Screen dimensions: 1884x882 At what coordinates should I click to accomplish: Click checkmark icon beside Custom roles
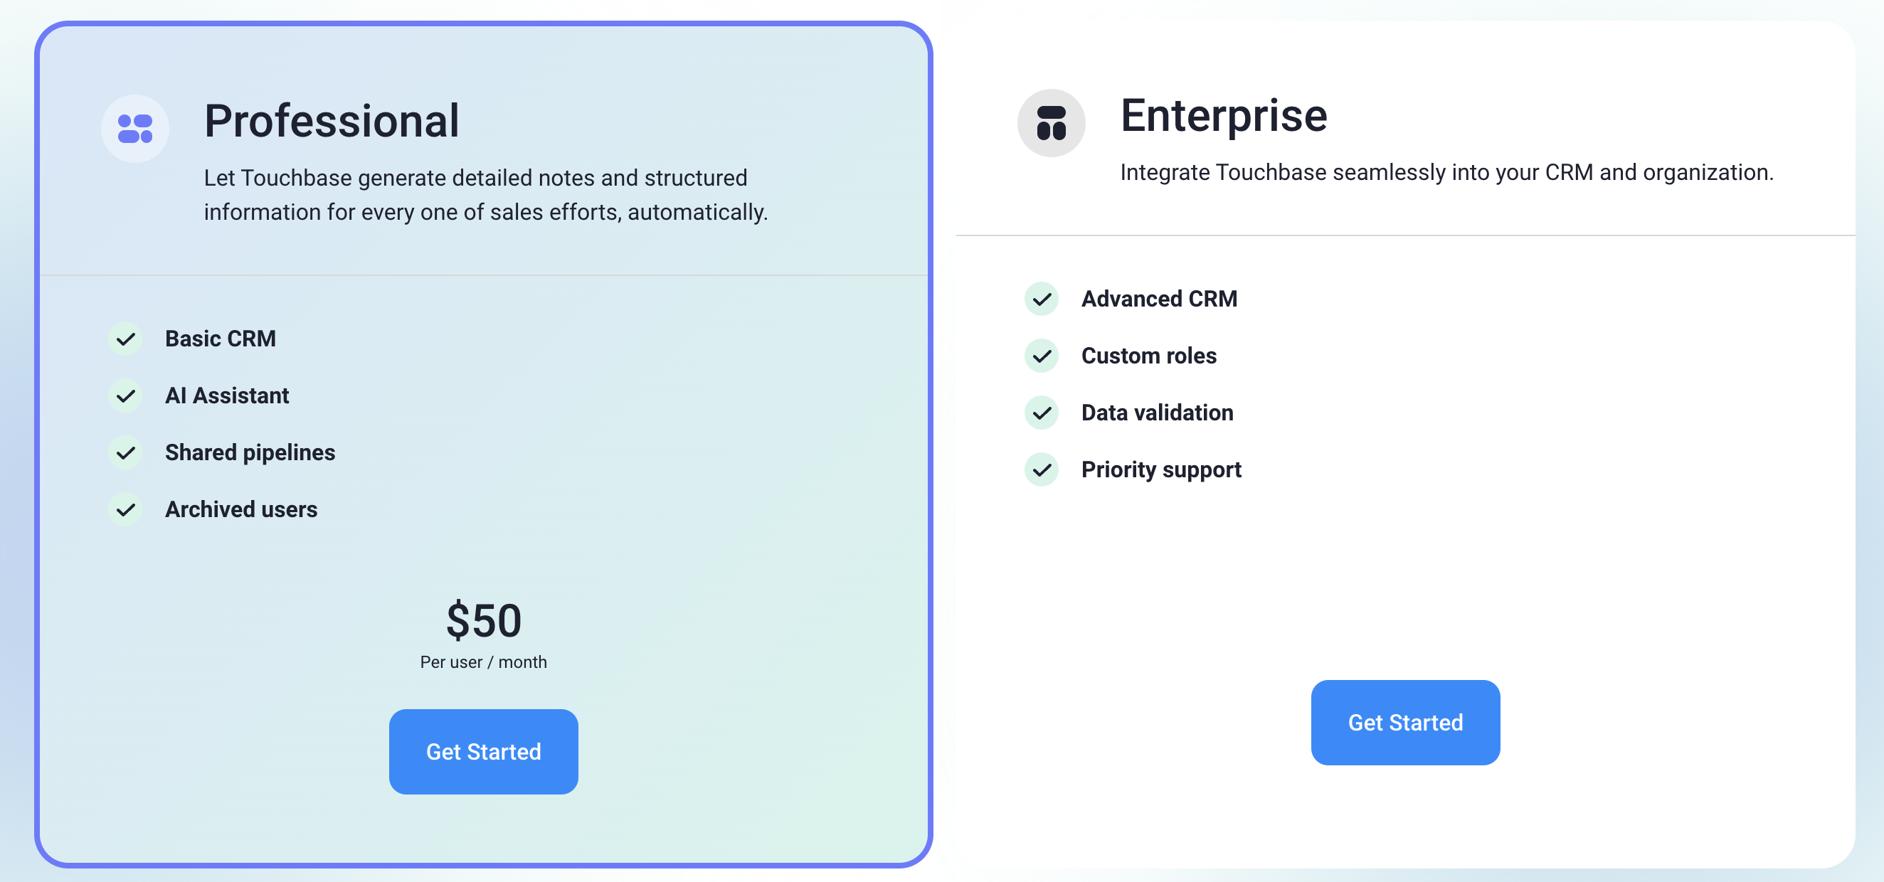click(x=1042, y=356)
